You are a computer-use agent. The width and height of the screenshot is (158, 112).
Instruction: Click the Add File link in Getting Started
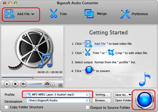100,44
